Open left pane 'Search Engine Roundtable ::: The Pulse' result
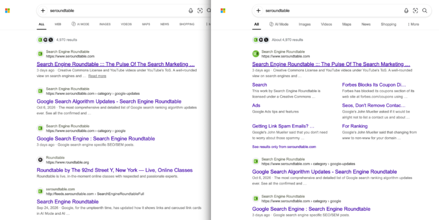The width and height of the screenshot is (439, 220). [x=115, y=64]
